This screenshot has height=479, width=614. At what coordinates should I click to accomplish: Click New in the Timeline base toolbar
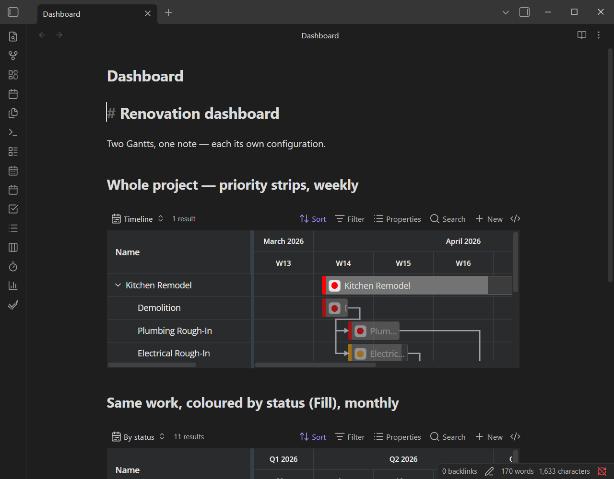pos(489,219)
